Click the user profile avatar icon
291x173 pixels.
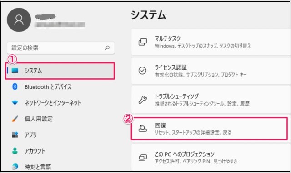pos(19,20)
